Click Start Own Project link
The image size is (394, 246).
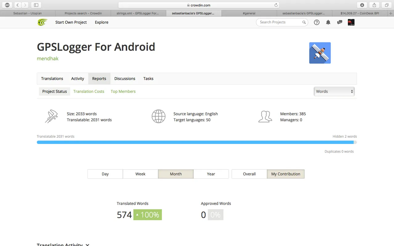point(71,22)
